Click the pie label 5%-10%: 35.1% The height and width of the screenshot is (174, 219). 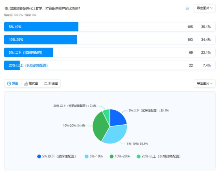click(x=137, y=144)
